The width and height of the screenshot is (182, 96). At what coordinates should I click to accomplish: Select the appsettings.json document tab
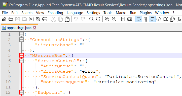pos(19,28)
